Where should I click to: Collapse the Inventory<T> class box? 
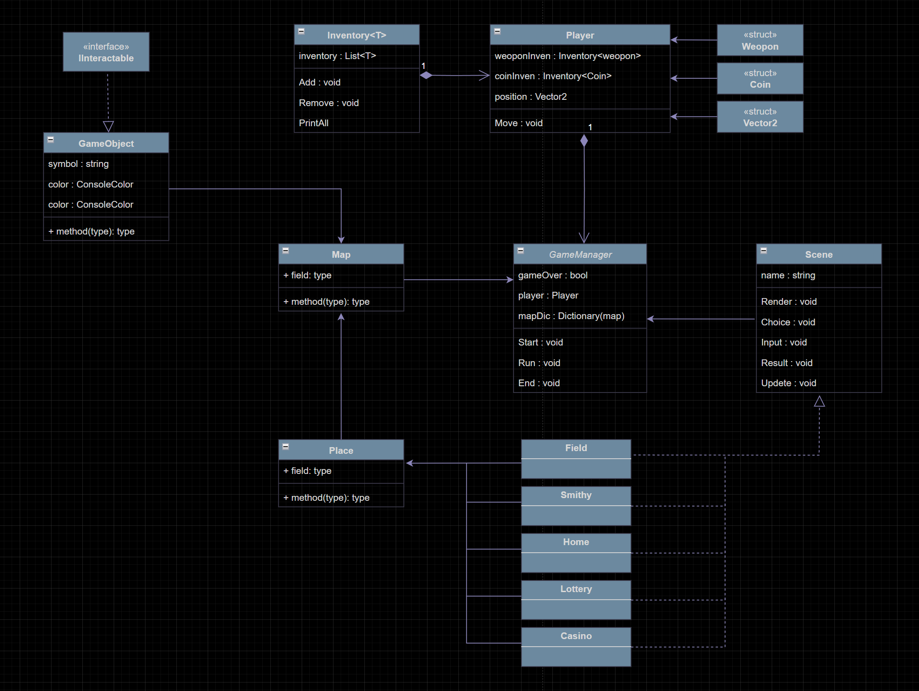(301, 31)
